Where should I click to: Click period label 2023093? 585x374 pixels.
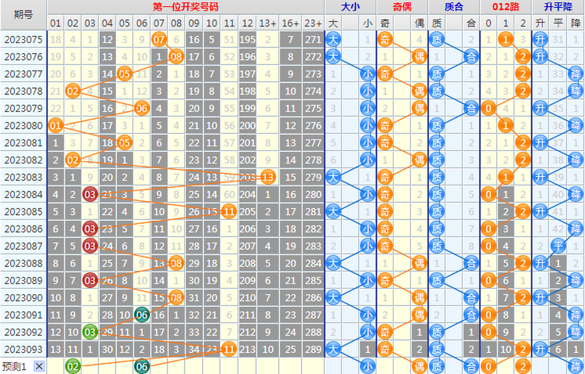point(23,350)
